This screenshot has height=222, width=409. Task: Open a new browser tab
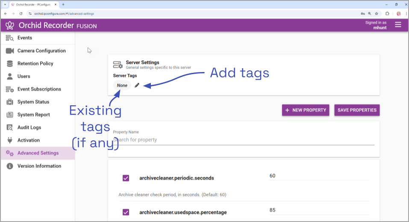[x=63, y=4]
